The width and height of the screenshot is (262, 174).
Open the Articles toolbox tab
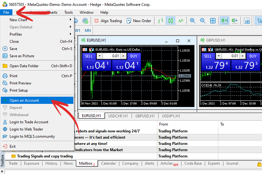point(169,164)
